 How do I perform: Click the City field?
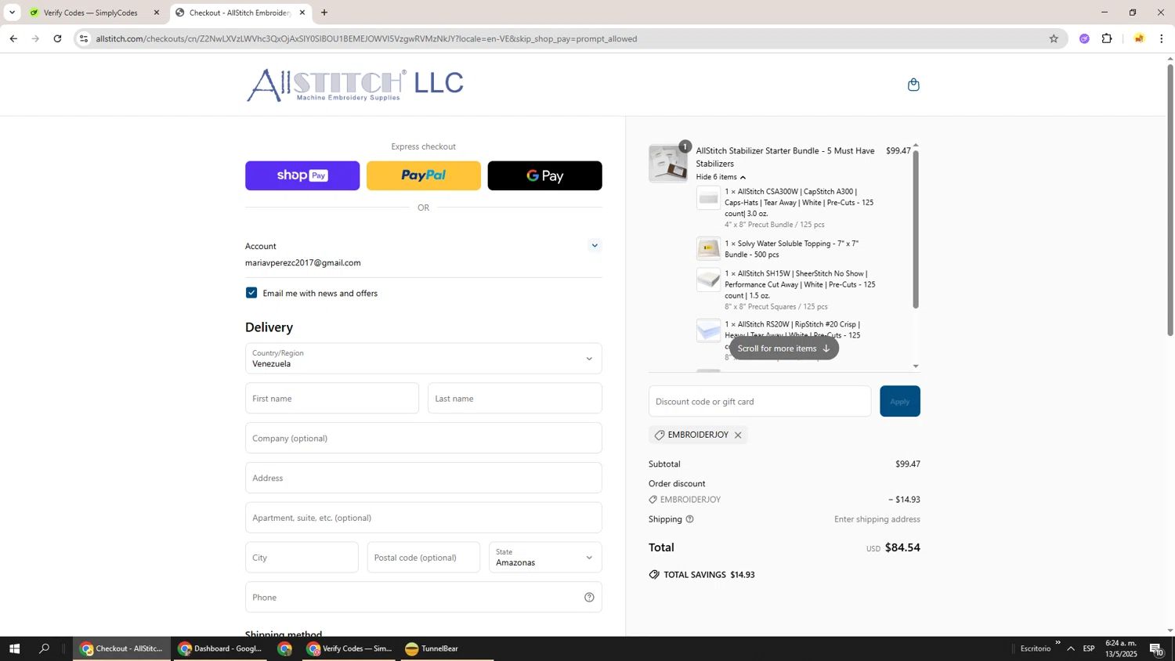(302, 558)
